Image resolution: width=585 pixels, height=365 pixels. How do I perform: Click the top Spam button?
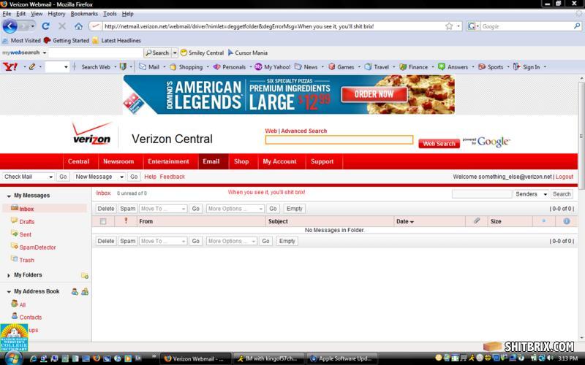point(127,209)
